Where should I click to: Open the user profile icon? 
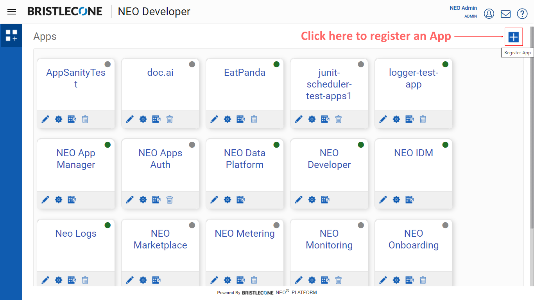(489, 14)
